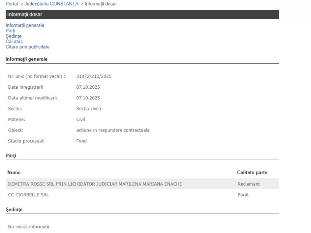Screen dimensions: 311x233
Task: Click the case number 31072/212/2025
Action: coord(94,76)
